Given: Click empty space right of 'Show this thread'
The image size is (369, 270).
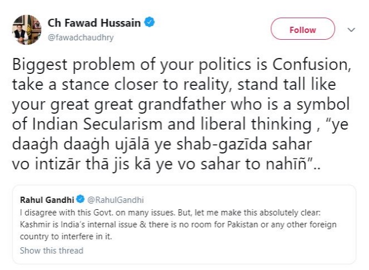Looking at the screenshot, I should (x=227, y=251).
